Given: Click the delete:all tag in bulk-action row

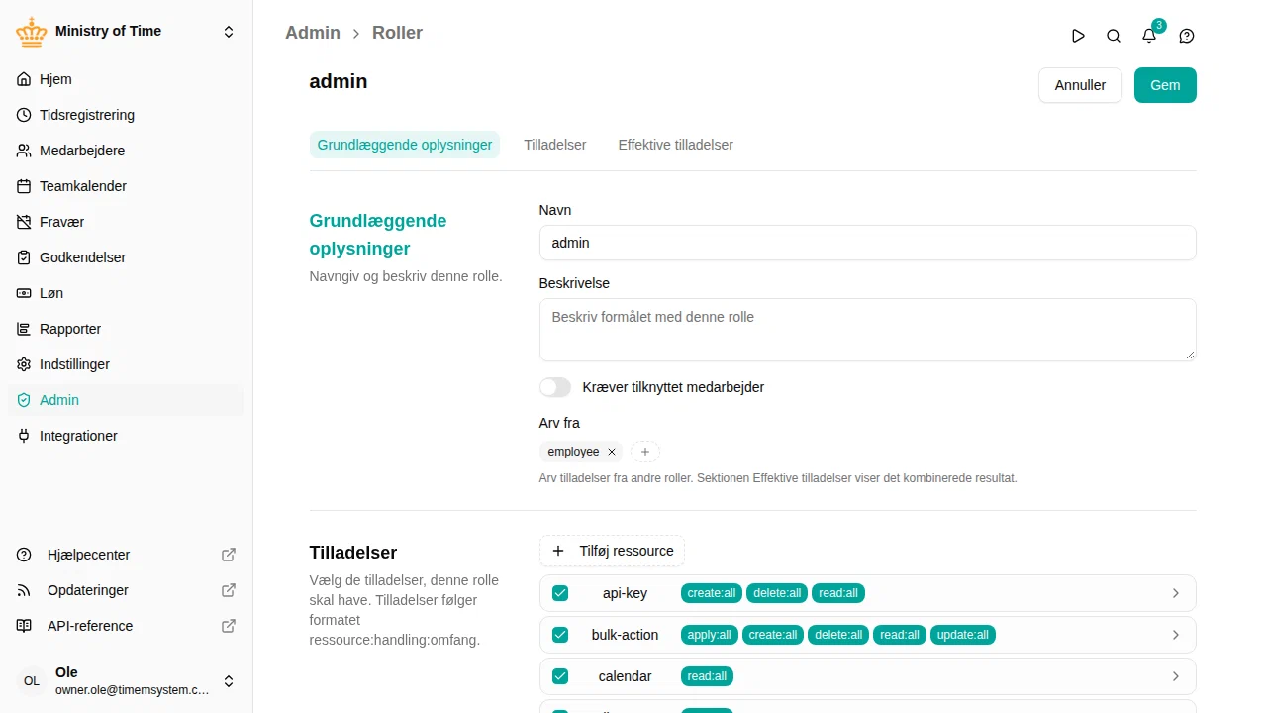Looking at the screenshot, I should 838,635.
